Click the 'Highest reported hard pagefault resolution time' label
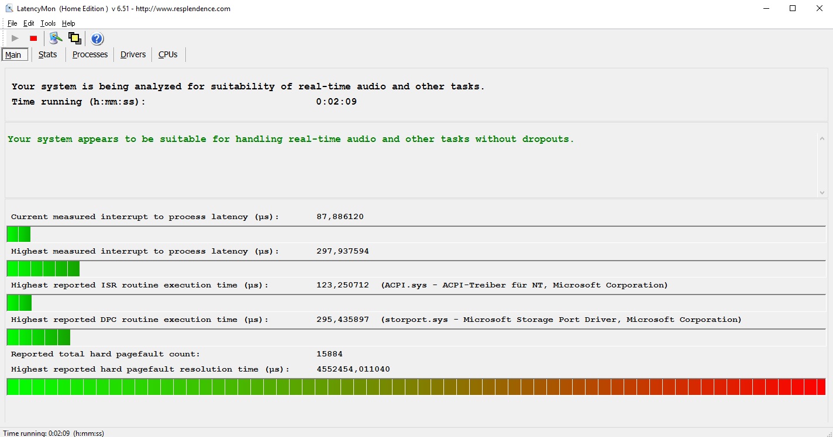The height and width of the screenshot is (437, 833). [x=150, y=369]
